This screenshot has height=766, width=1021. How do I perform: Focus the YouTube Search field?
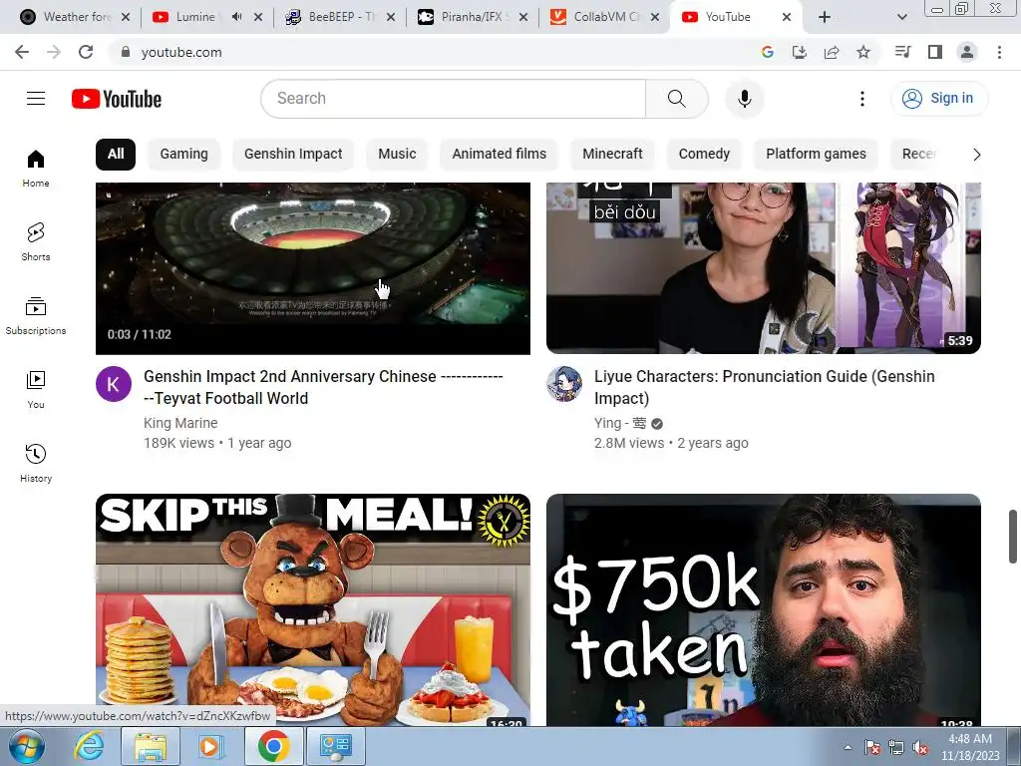pyautogui.click(x=454, y=99)
